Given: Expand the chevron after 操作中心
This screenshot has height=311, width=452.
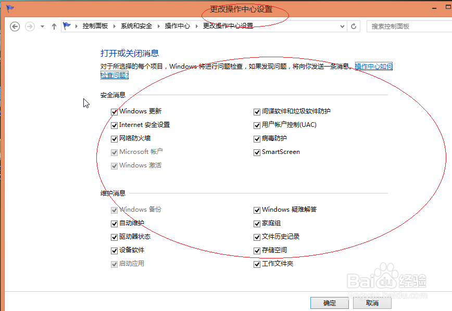Looking at the screenshot, I should tap(197, 26).
